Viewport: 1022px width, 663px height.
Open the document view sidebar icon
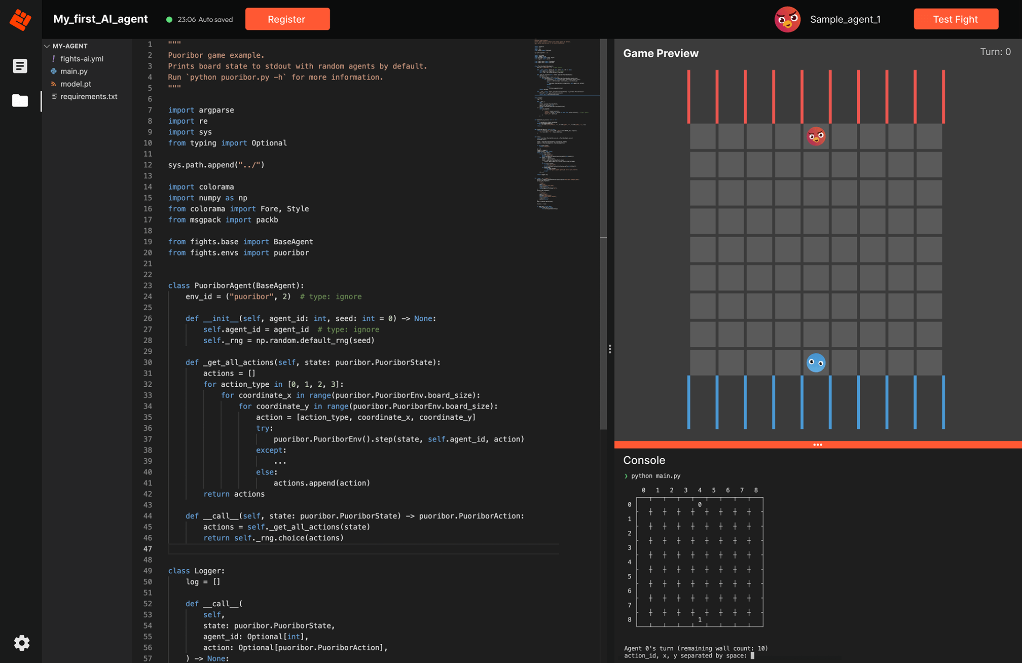(x=20, y=66)
